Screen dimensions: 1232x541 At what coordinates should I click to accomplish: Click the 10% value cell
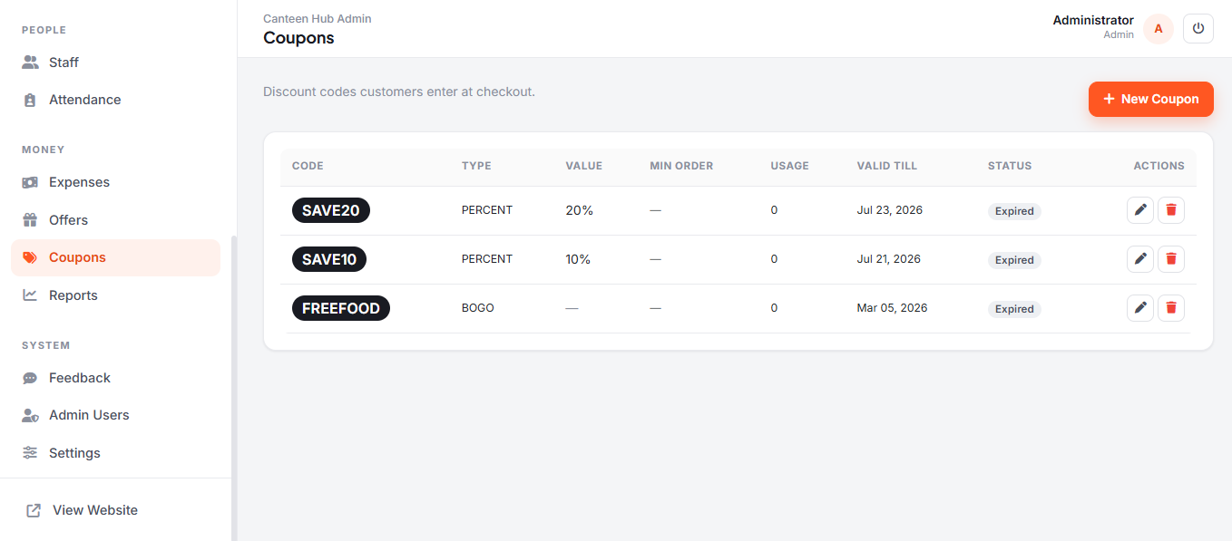pyautogui.click(x=578, y=259)
